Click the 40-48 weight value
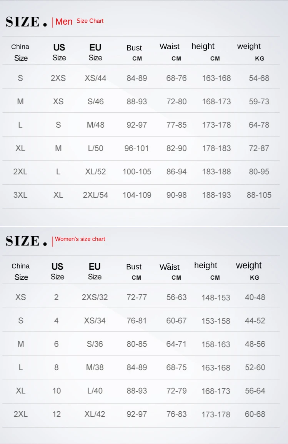The height and width of the screenshot is (444, 288). coord(255,297)
